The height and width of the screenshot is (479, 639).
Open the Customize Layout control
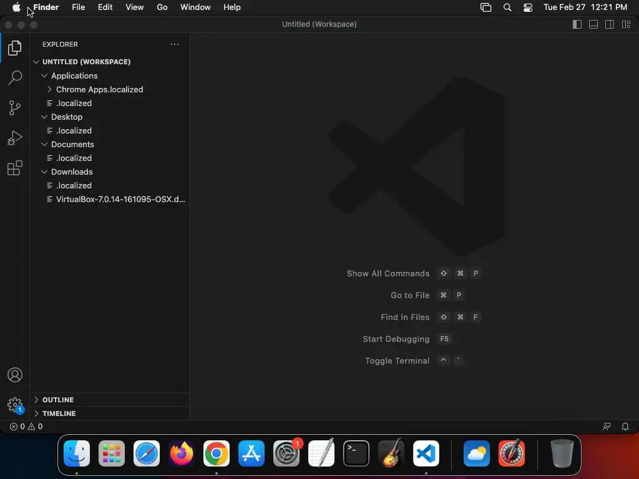pyautogui.click(x=626, y=24)
